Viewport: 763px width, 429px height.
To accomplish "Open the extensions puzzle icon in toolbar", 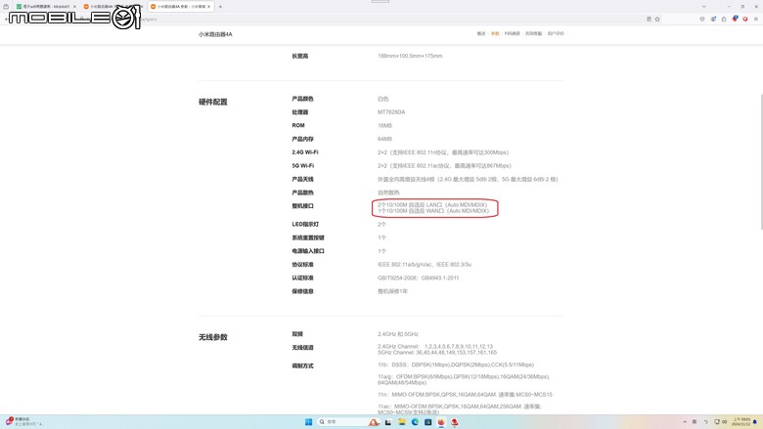I will click(x=724, y=19).
